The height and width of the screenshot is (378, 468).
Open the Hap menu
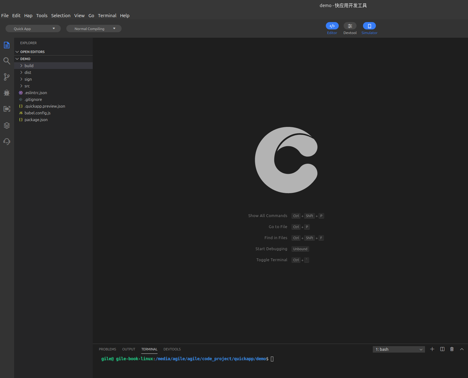28,16
